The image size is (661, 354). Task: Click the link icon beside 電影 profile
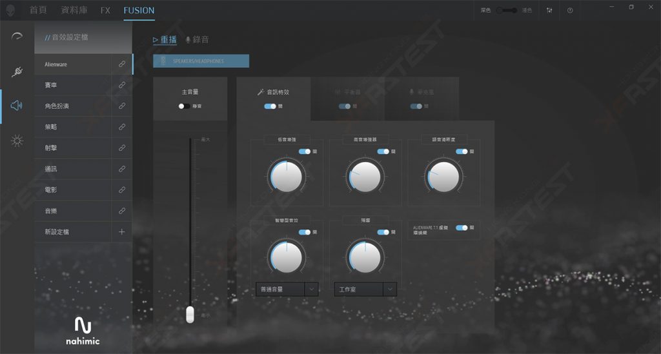click(122, 190)
